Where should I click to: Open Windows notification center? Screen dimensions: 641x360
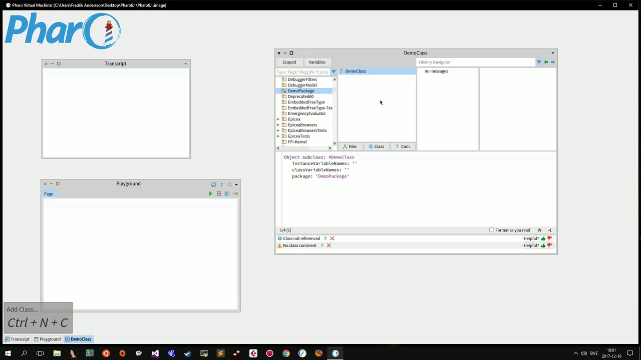tap(630, 353)
